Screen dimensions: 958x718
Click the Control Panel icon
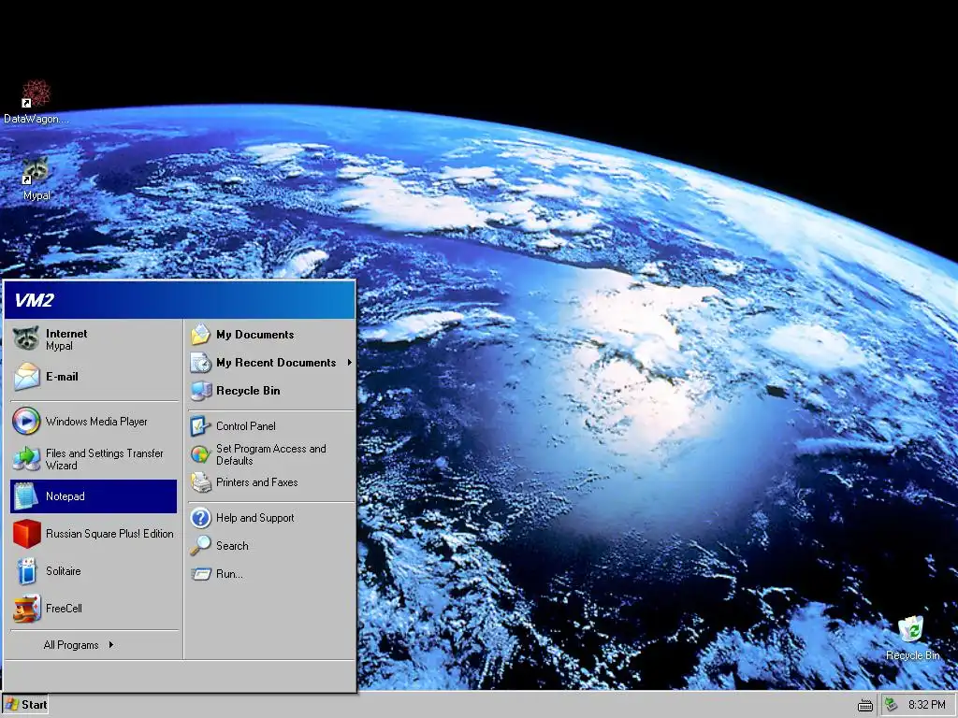click(x=200, y=426)
